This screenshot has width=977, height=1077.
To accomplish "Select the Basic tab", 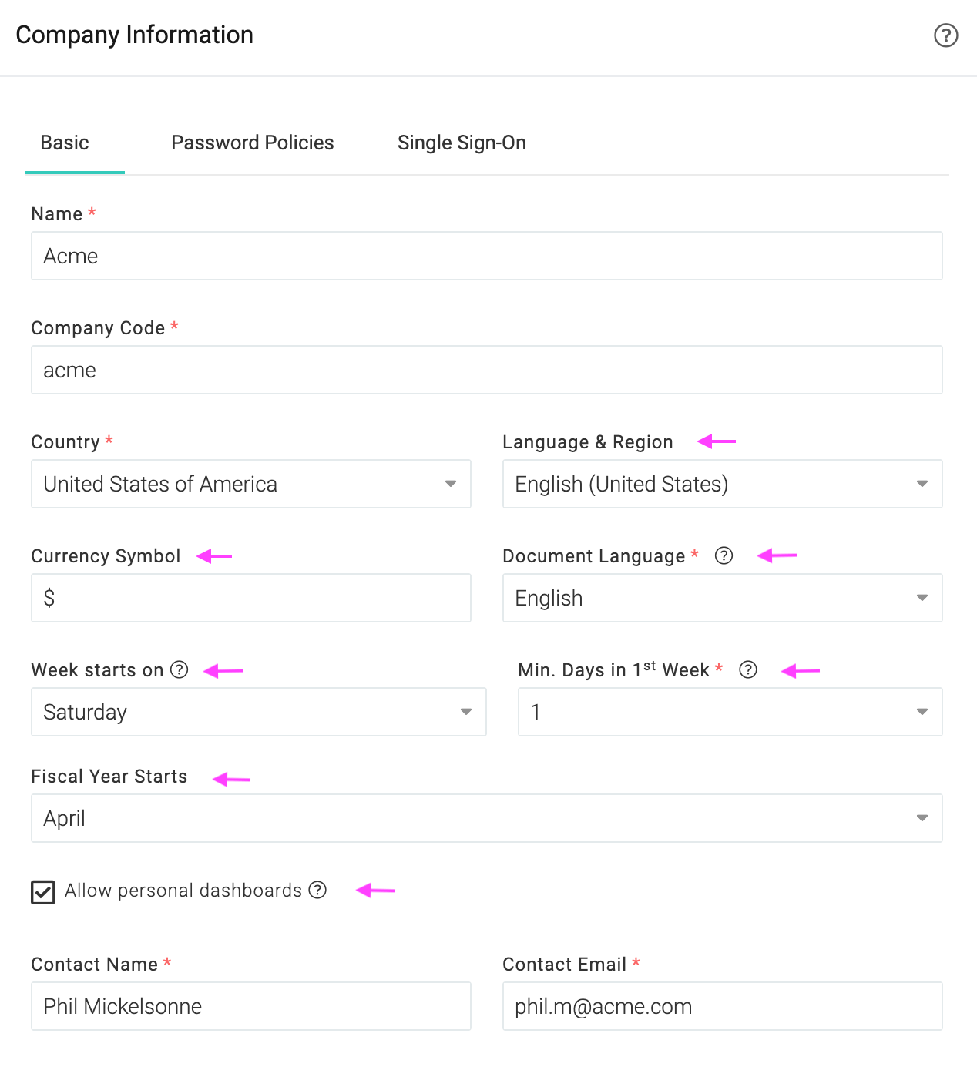I will pos(65,143).
